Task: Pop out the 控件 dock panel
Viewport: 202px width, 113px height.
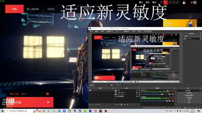Action: [200, 88]
